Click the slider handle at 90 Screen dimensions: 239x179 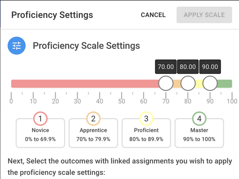point(210,83)
